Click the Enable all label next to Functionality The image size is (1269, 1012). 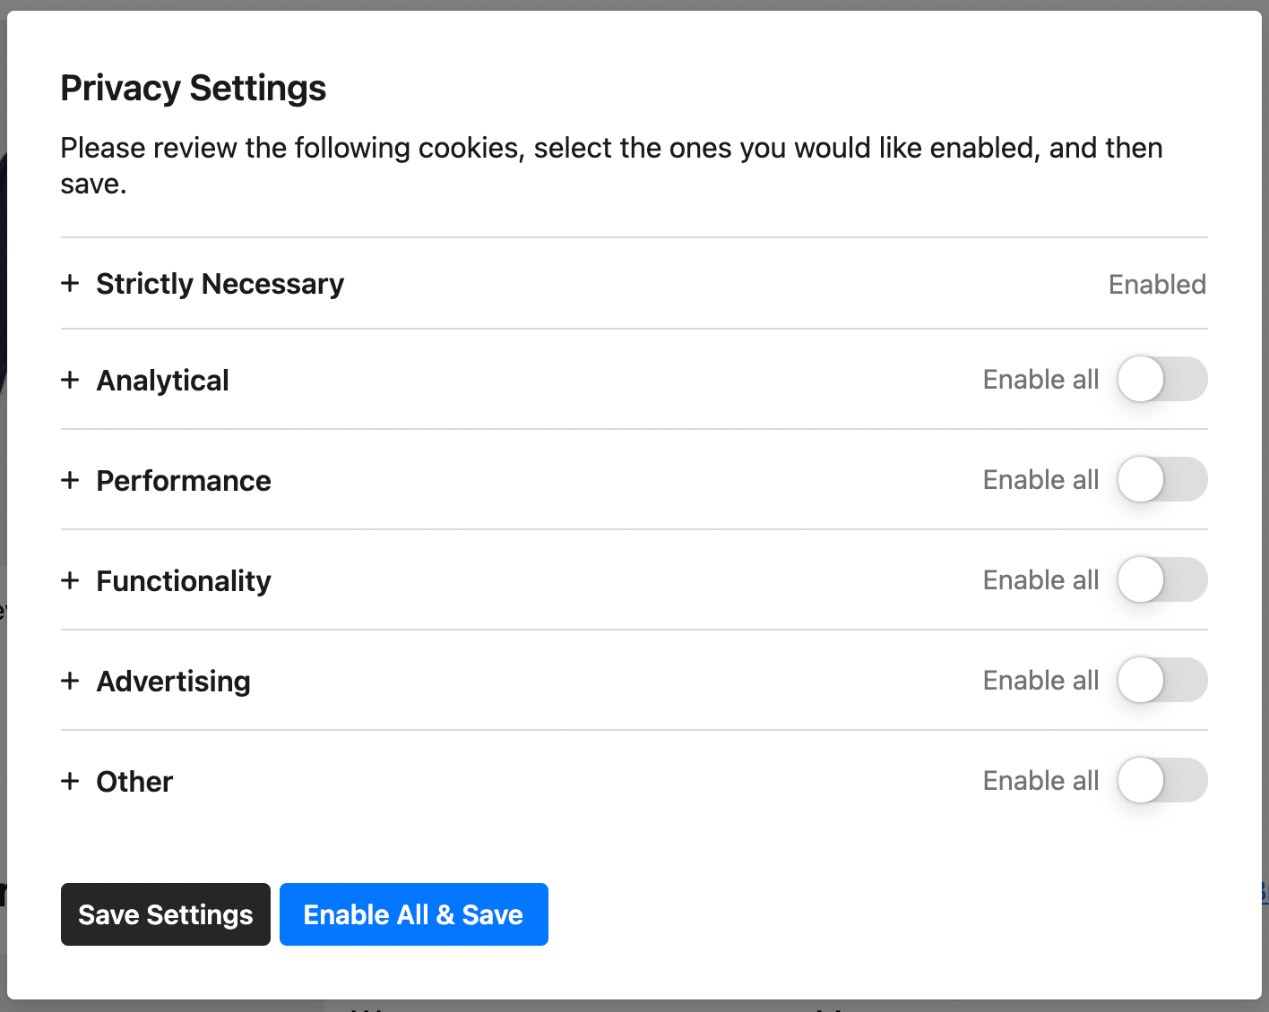[1040, 579]
